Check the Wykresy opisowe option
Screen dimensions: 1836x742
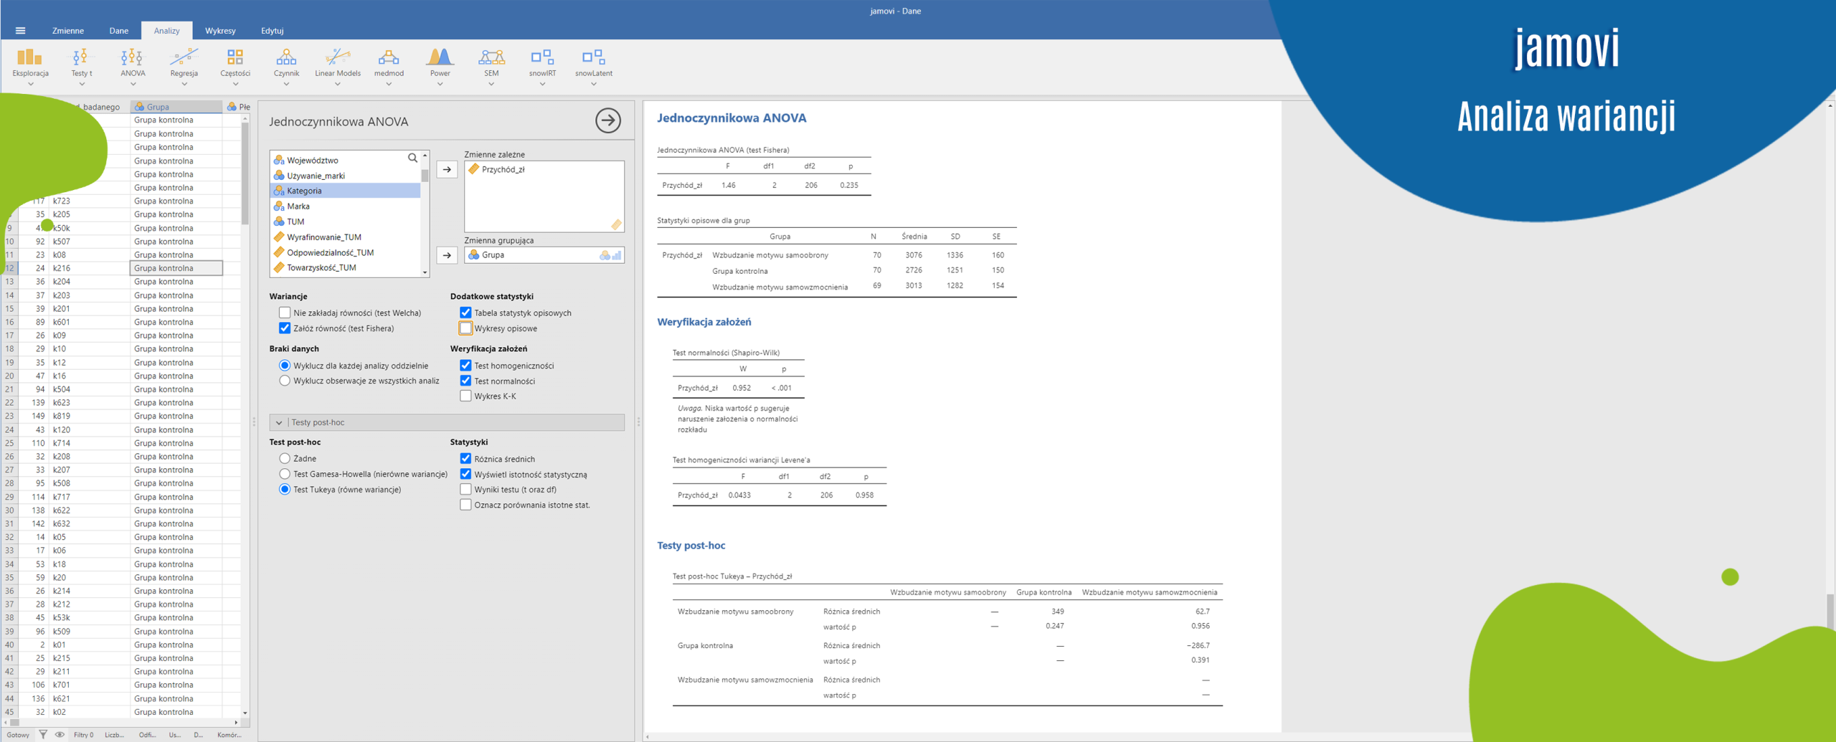(x=465, y=328)
